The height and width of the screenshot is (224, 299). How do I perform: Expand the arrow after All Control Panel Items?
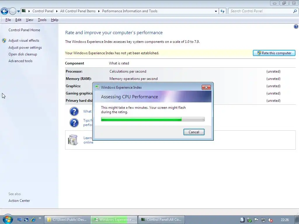coord(99,11)
